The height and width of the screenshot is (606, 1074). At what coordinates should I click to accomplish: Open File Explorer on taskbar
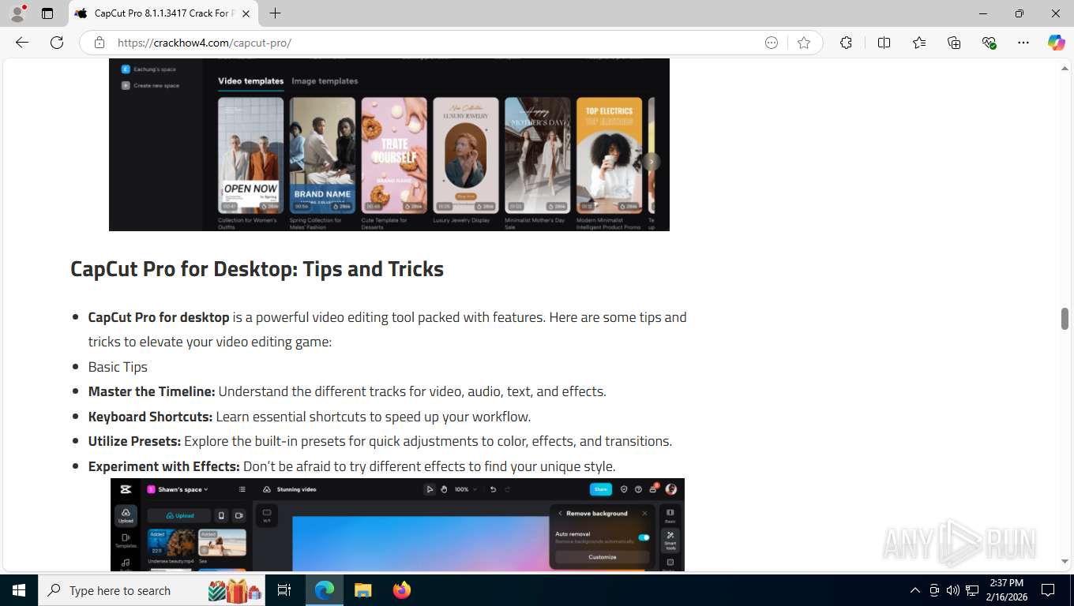[x=362, y=590]
